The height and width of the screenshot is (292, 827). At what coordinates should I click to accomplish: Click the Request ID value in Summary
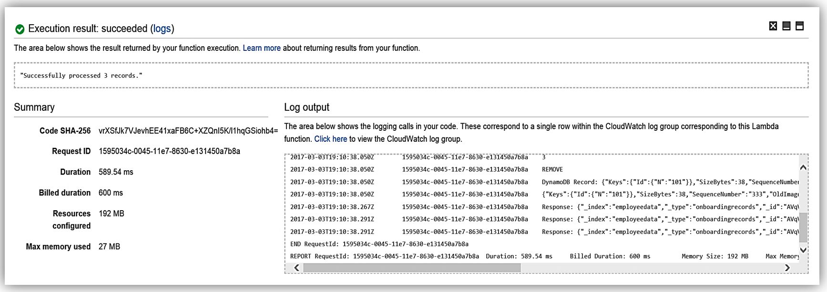(x=169, y=151)
